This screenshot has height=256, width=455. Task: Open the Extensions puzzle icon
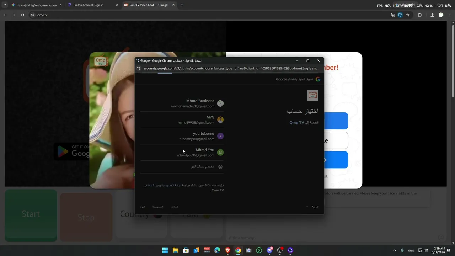pyautogui.click(x=420, y=15)
